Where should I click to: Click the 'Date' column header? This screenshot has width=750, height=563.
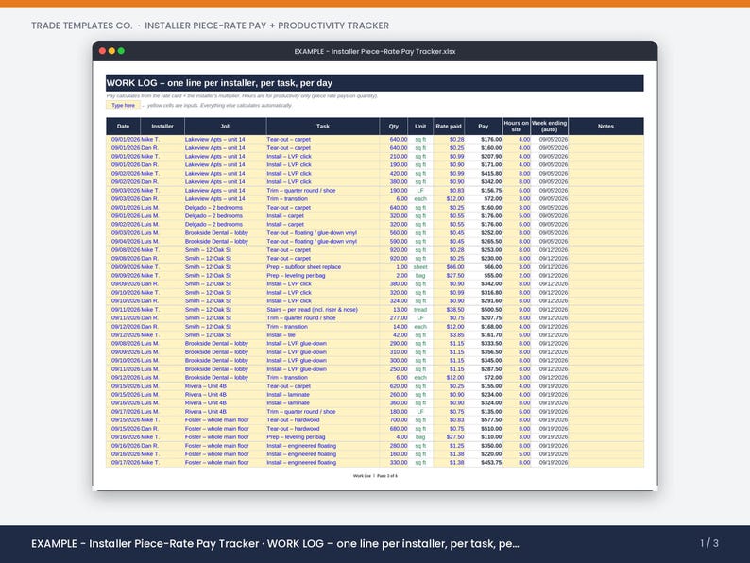(x=123, y=127)
